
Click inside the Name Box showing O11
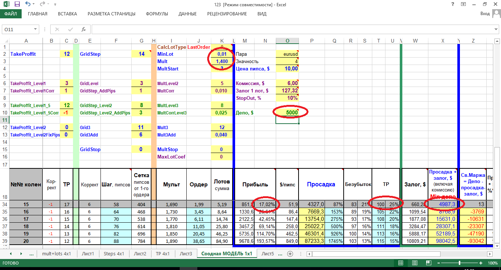pyautogui.click(x=18, y=29)
